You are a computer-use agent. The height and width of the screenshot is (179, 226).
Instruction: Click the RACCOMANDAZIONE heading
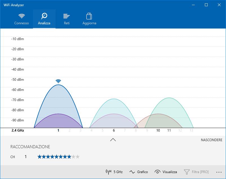[30, 147]
